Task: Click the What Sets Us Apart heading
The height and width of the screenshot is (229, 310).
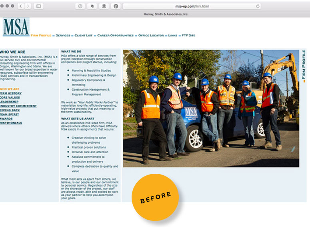Action: coord(78,119)
